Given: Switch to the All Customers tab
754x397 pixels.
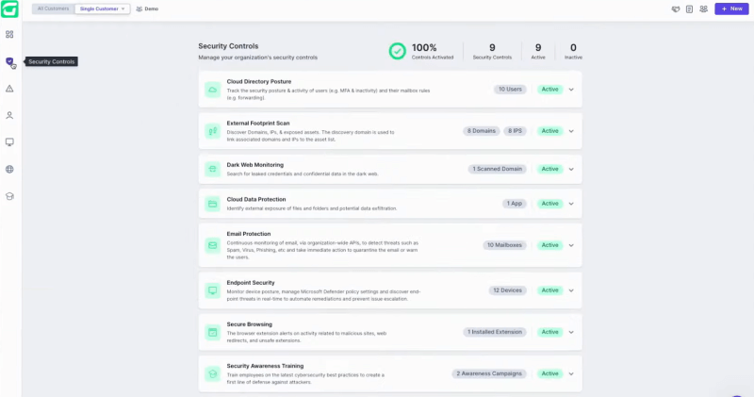Looking at the screenshot, I should (x=54, y=8).
